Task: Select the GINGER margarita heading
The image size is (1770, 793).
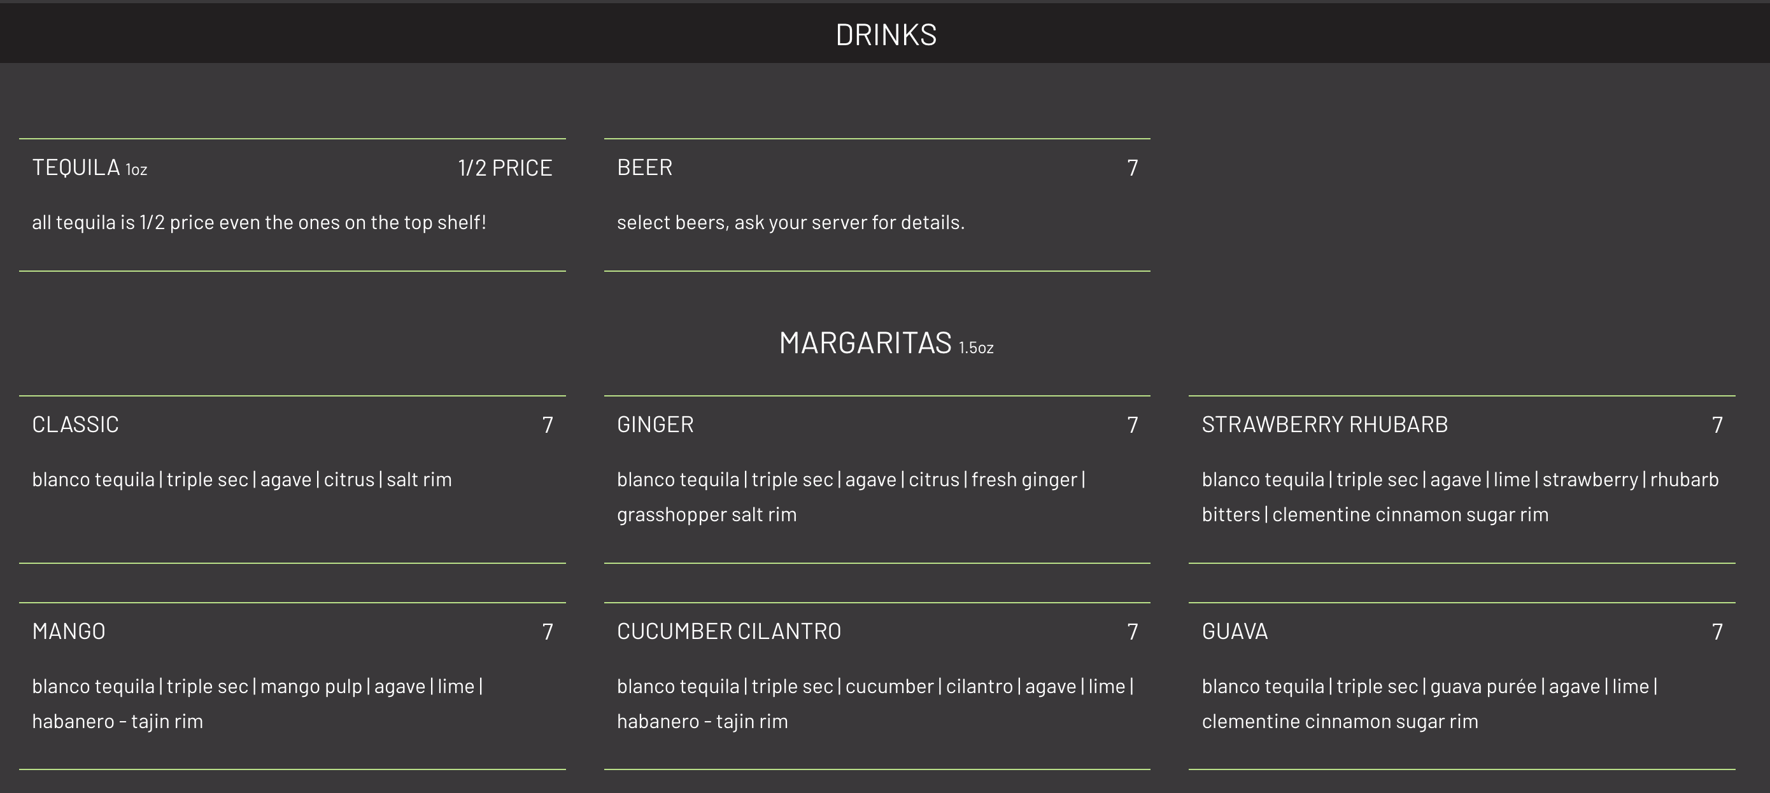Action: coord(656,425)
